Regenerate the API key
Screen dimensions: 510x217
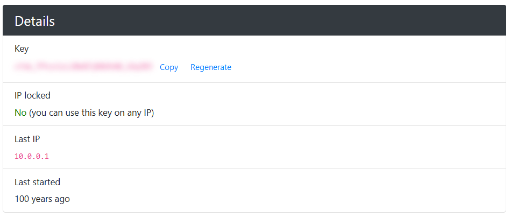(211, 67)
